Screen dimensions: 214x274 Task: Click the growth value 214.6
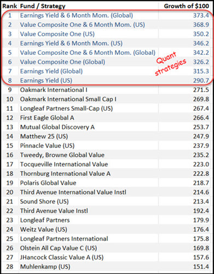[x=201, y=192]
